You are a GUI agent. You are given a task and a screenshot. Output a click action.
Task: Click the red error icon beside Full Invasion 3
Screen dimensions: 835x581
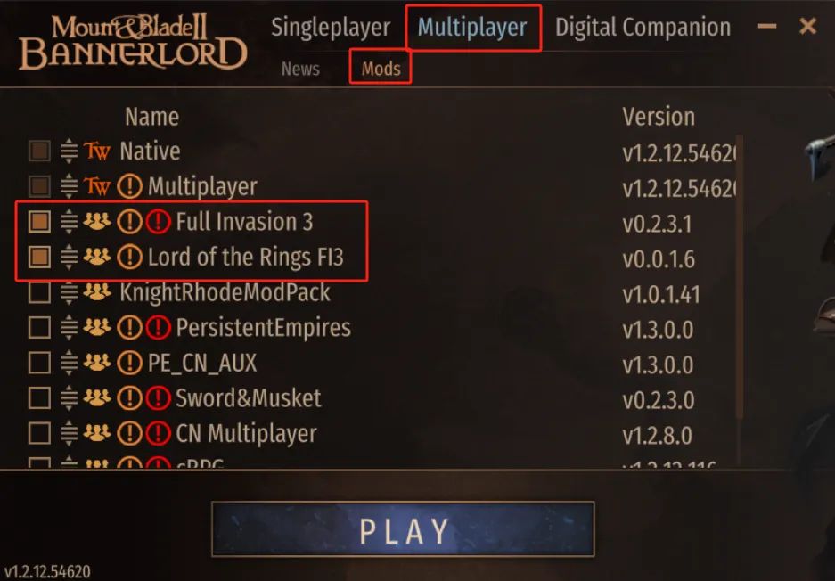[158, 222]
